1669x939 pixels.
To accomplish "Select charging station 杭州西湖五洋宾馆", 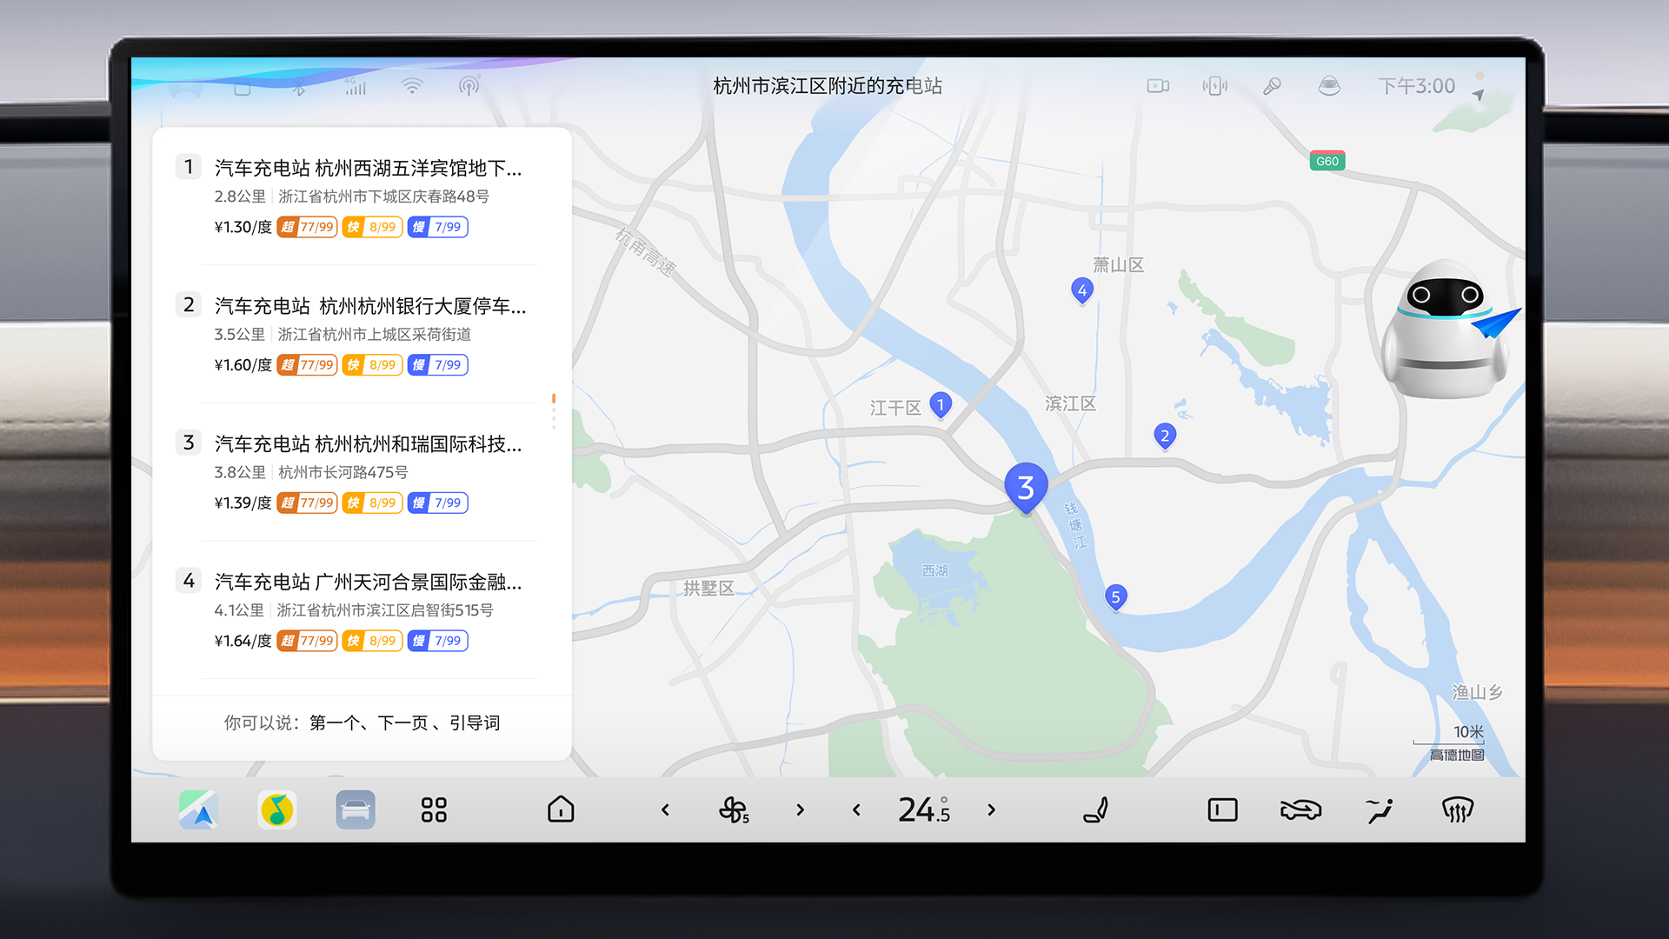I will [x=365, y=196].
